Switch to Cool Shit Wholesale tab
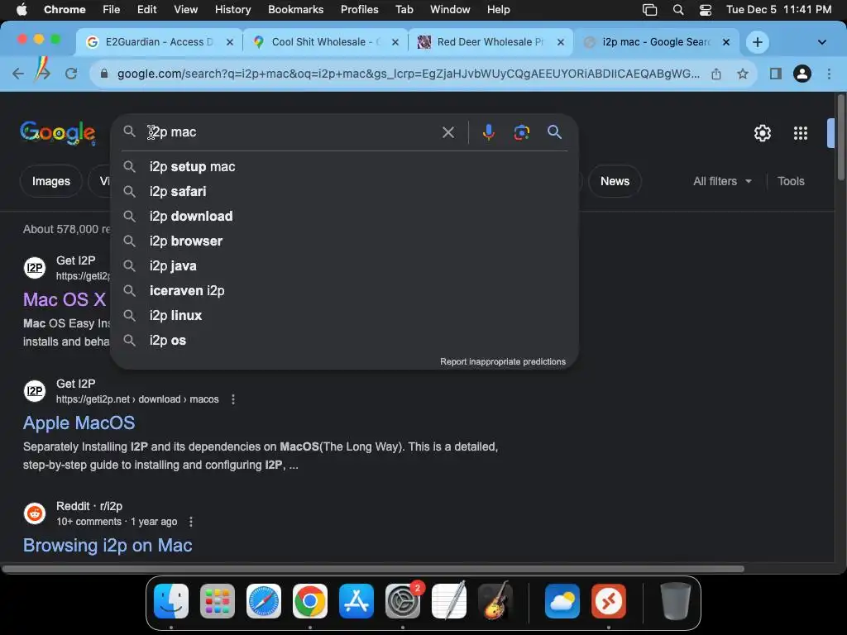Viewport: 847px width, 635px height. pos(326,42)
